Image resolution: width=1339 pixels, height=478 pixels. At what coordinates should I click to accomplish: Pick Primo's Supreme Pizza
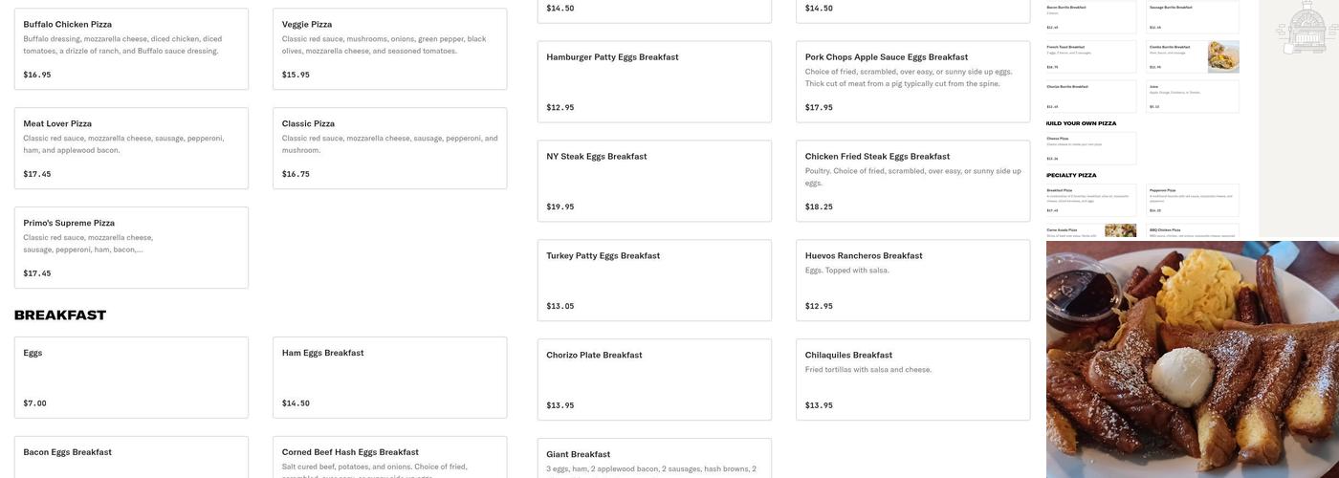(131, 248)
